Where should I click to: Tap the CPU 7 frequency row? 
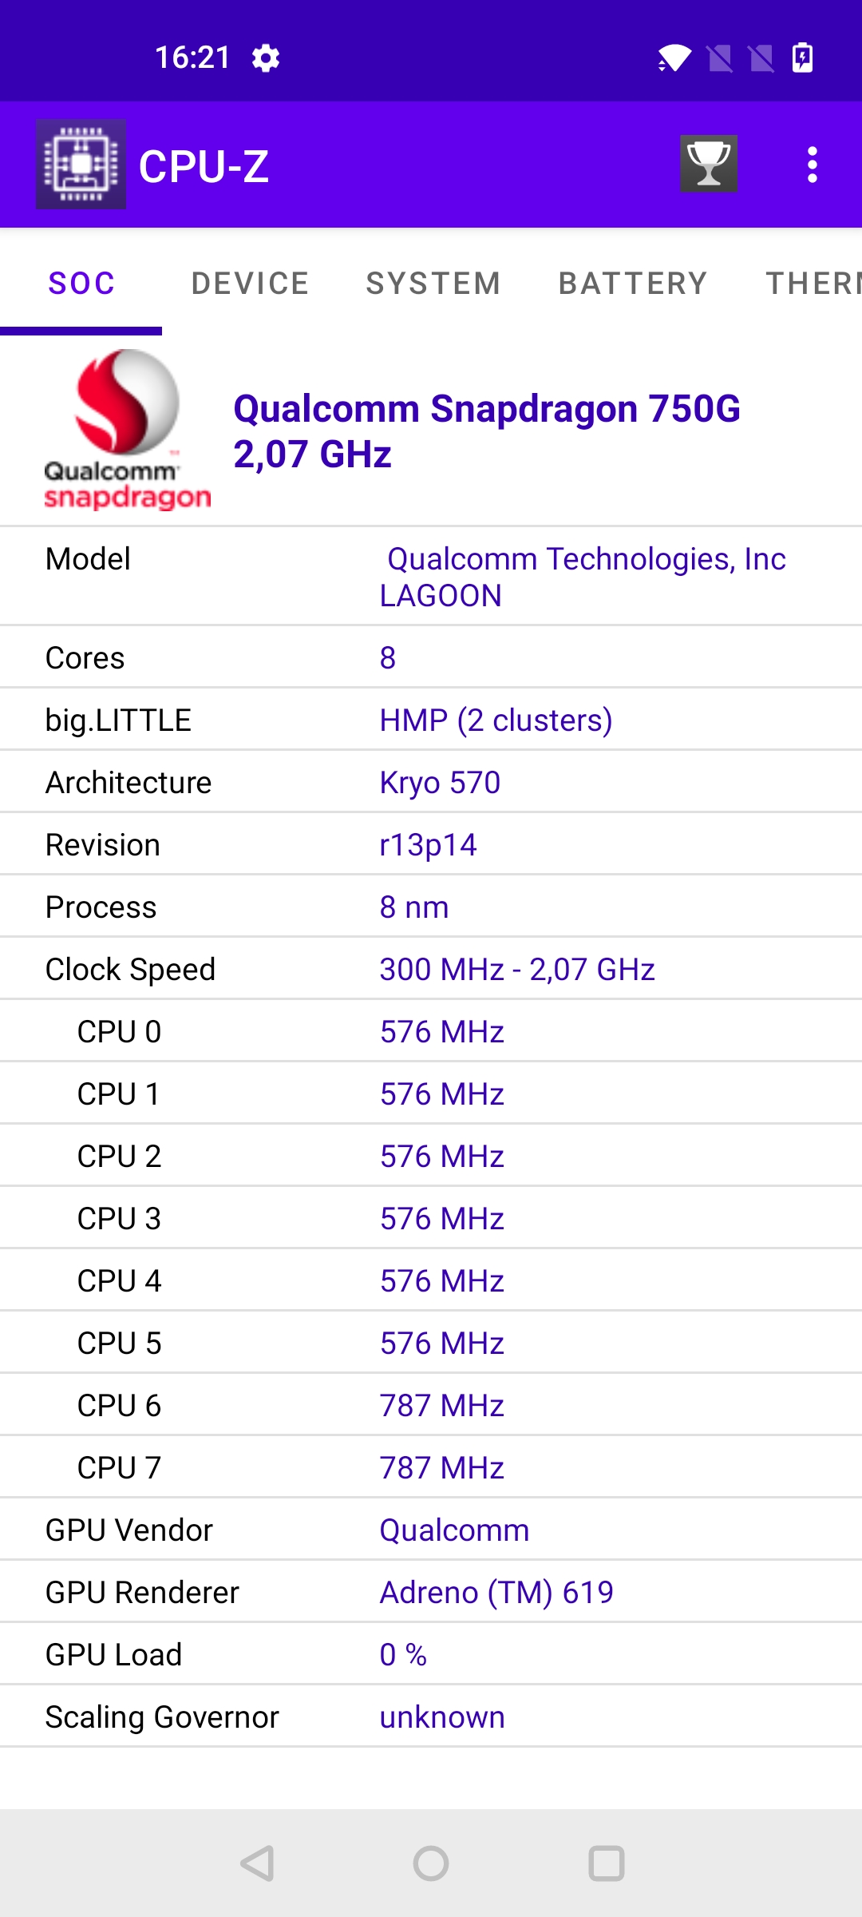[x=431, y=1467]
